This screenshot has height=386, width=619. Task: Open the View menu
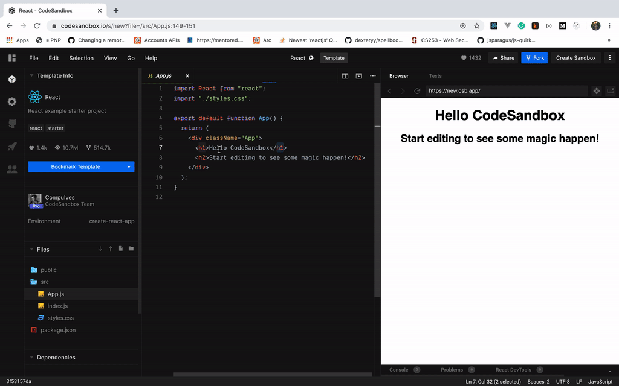coord(110,58)
